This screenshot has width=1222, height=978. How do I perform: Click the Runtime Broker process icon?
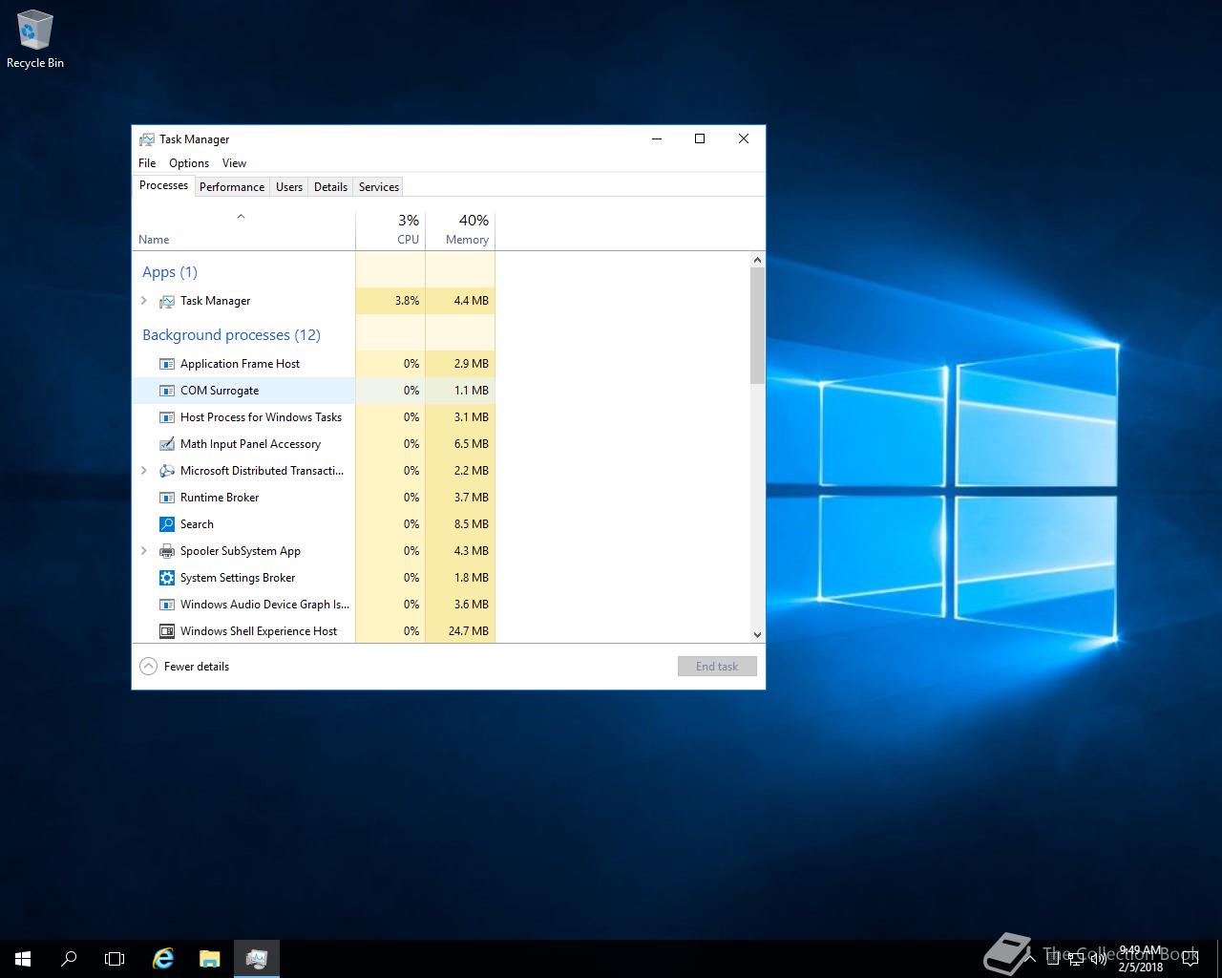166,498
